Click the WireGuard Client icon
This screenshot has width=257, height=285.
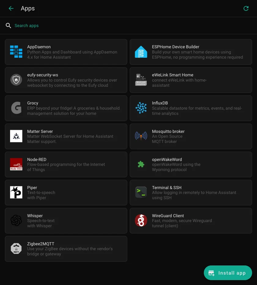(x=141, y=221)
